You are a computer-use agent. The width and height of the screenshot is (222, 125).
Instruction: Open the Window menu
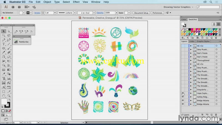(x=96, y=2)
